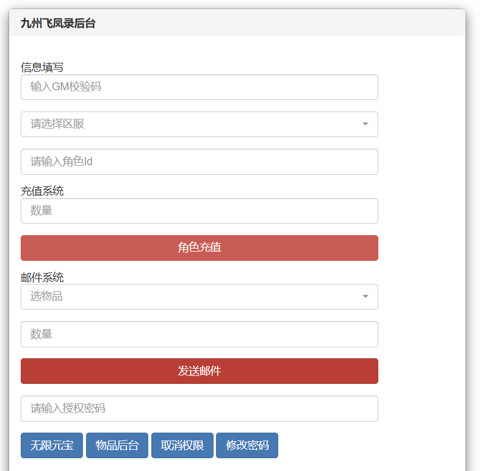This screenshot has height=471, width=493.
Task: Click the 无限元宝 button
Action: tap(52, 445)
